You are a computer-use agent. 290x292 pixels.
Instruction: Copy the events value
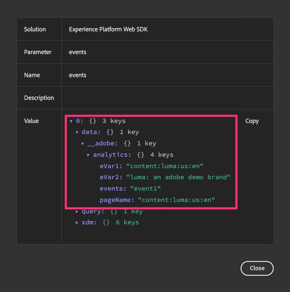(252, 121)
